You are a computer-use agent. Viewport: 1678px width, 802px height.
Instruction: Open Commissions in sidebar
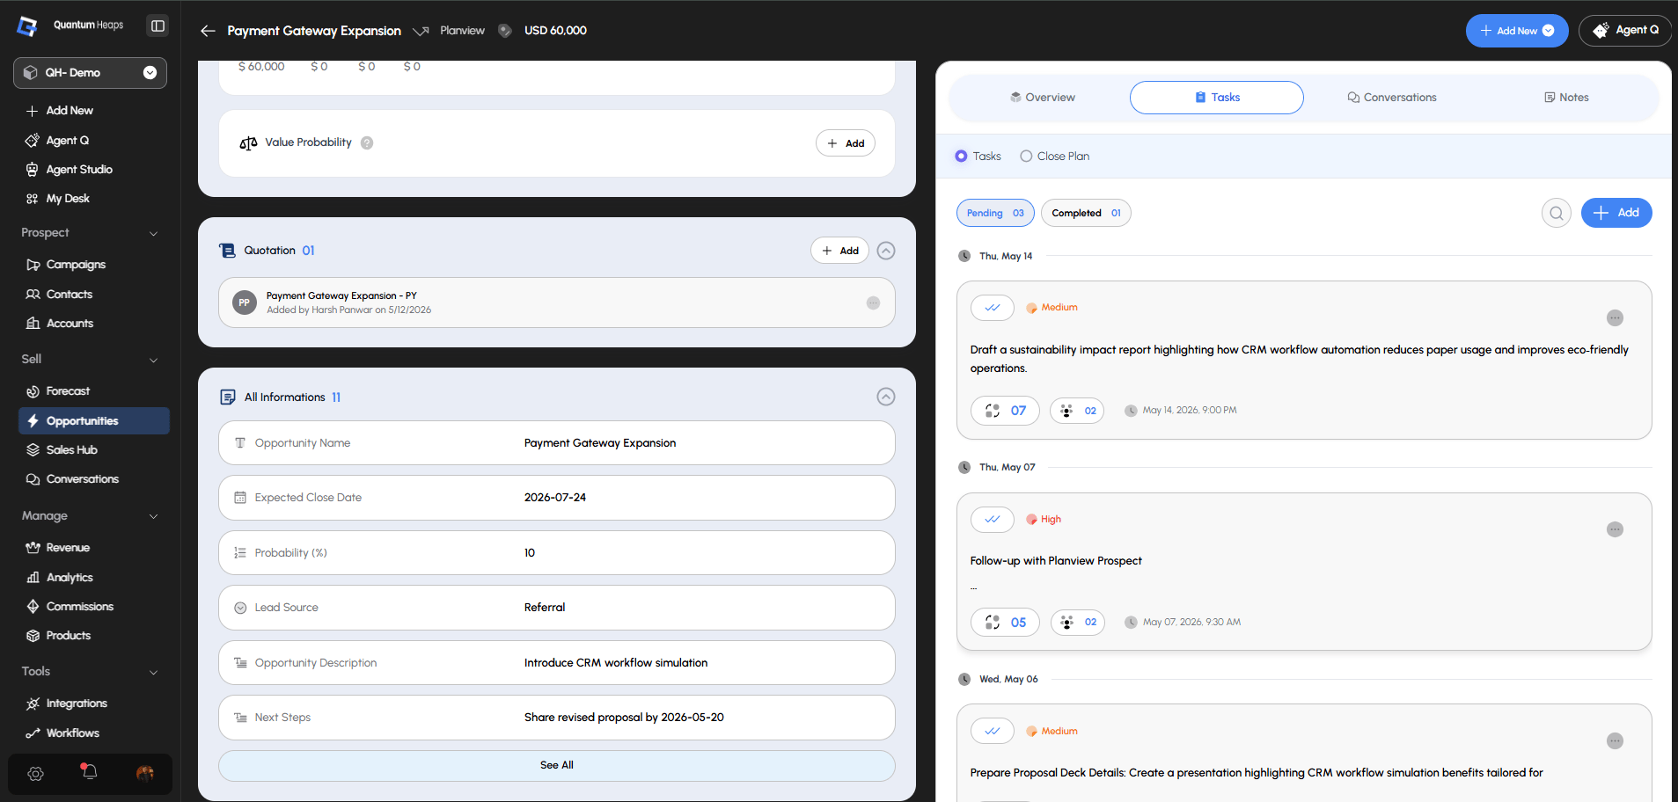[79, 606]
